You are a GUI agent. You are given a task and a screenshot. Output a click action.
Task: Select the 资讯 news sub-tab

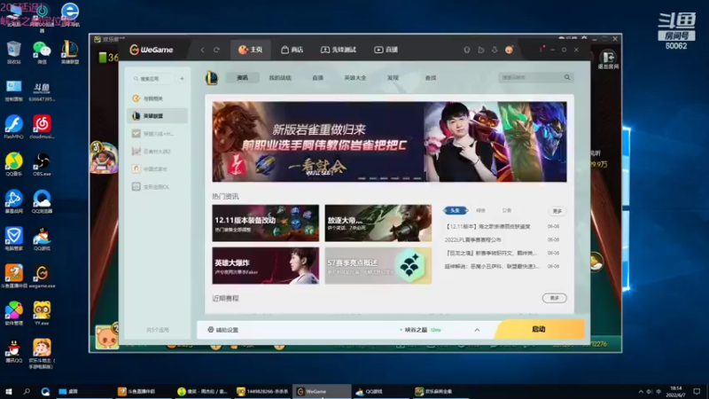242,78
